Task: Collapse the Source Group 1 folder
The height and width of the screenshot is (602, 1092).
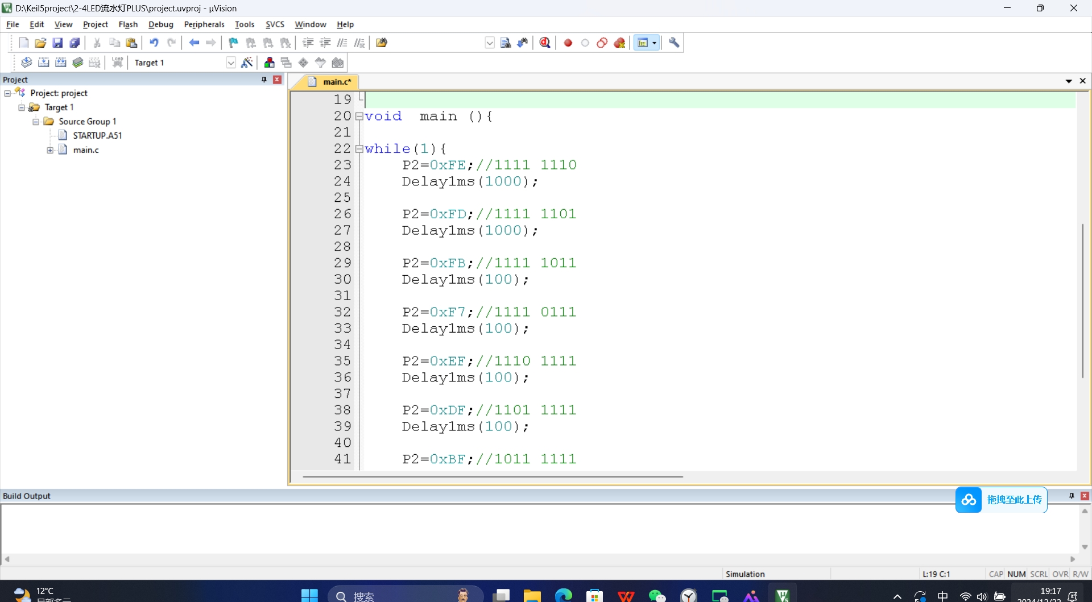Action: point(36,122)
